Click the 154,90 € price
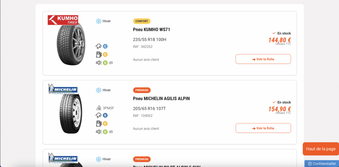 pyautogui.click(x=279, y=109)
